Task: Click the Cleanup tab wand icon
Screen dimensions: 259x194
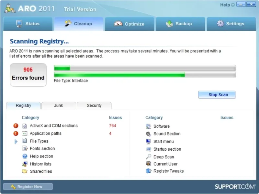Action: (68, 23)
